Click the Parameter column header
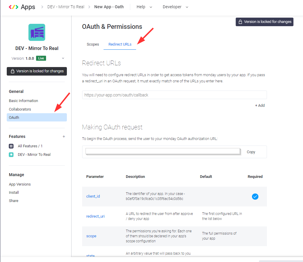Image resolution: width=303 pixels, height=262 pixels. point(95,177)
